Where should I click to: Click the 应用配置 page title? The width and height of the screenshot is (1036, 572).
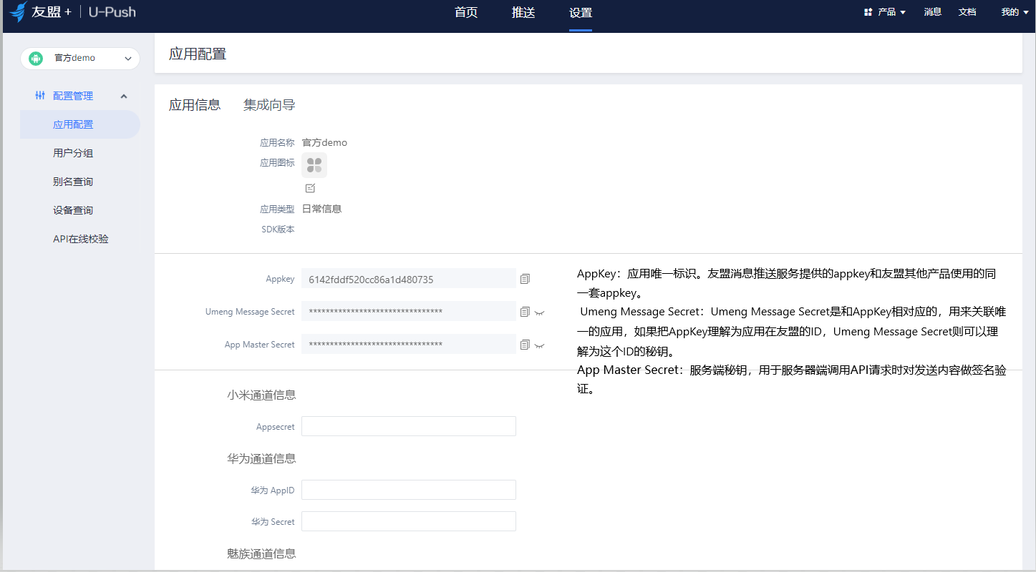[198, 54]
